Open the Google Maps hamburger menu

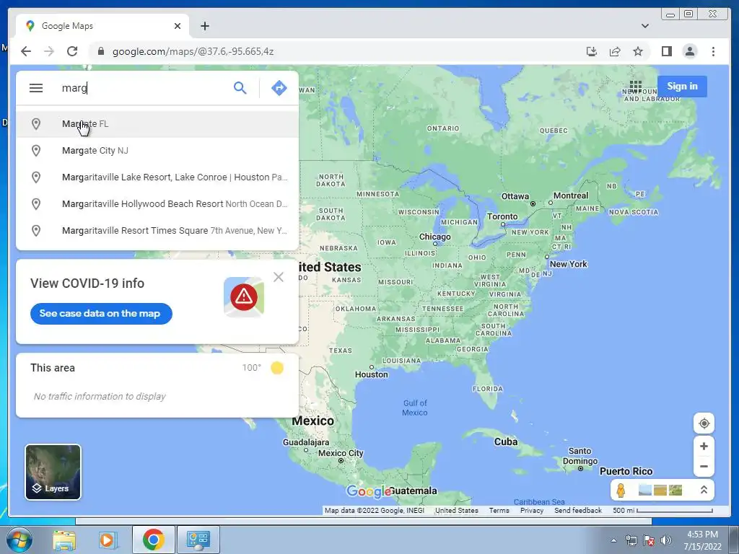point(36,87)
